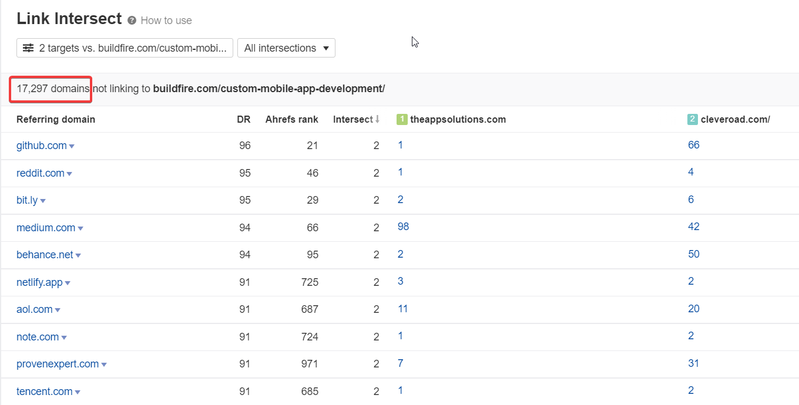799x405 pixels.
Task: Open the bit.ly referring domain link
Action: point(27,200)
